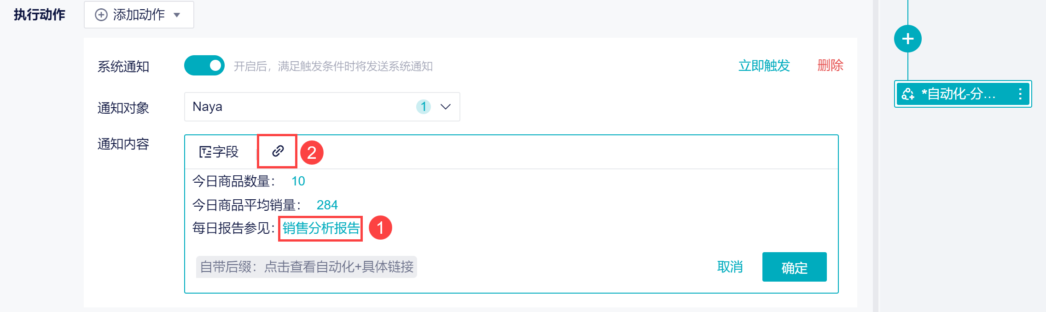
Task: Click the automation node icon beside 自动化-分
Action: tap(908, 94)
